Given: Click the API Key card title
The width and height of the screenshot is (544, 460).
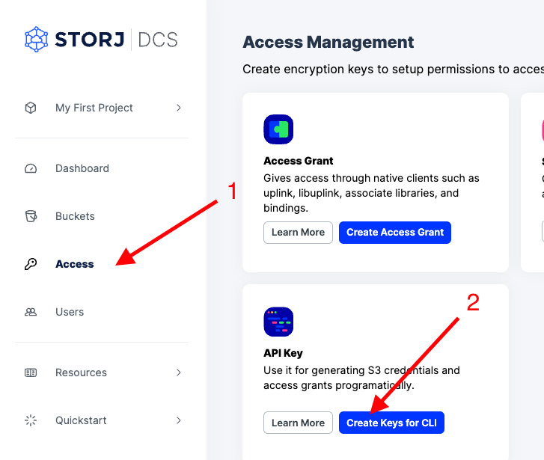Looking at the screenshot, I should [x=283, y=353].
